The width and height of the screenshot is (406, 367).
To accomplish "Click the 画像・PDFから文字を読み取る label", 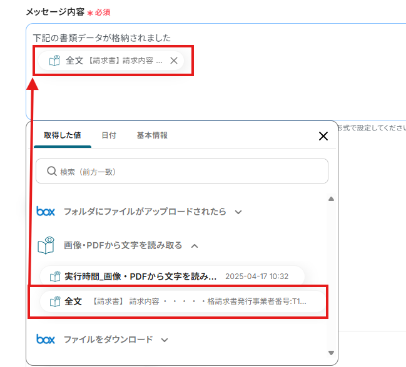I will tap(123, 245).
